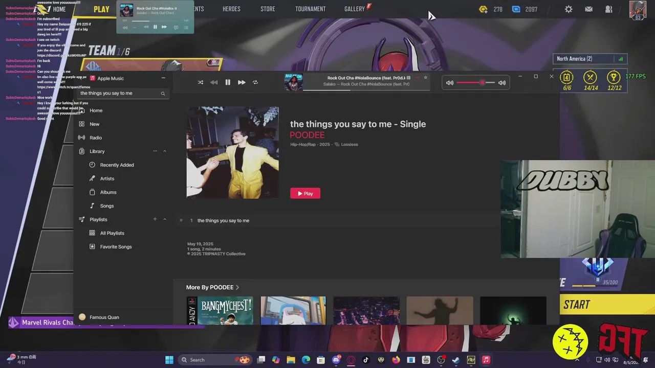Click the Windows taskbar Search box
The image size is (655, 368).
click(215, 360)
